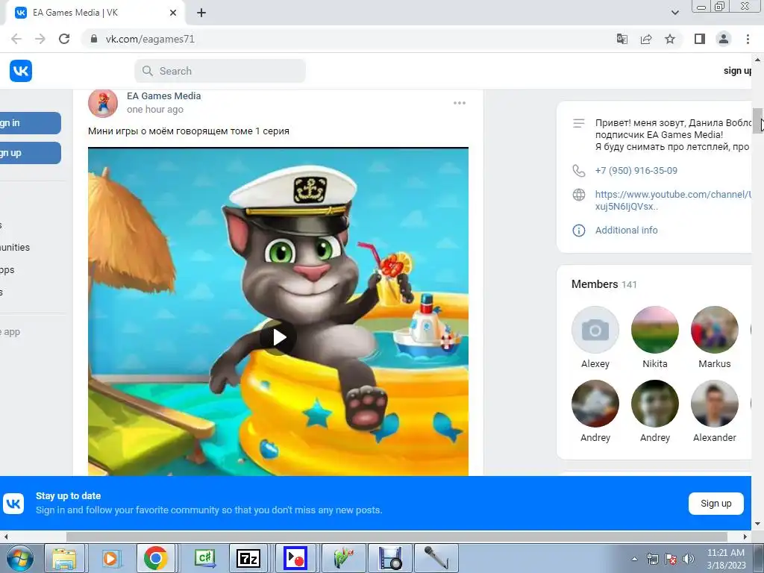764x573 pixels.
Task: Open the Windows Start button
Action: click(x=19, y=558)
